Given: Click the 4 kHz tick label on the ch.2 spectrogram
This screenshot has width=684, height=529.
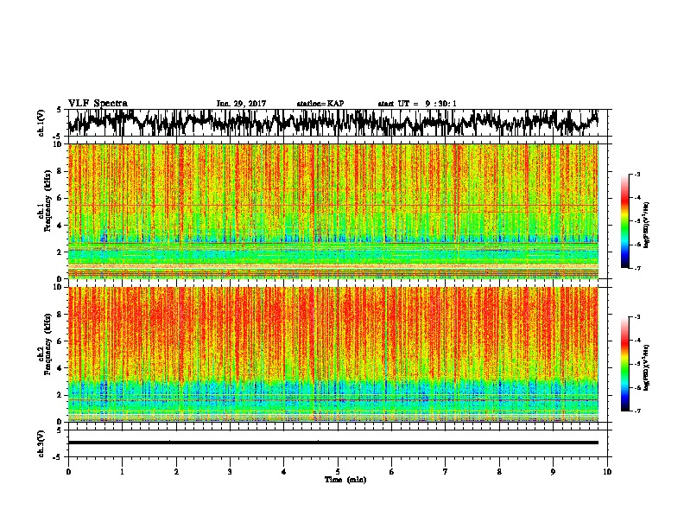Looking at the screenshot, I should point(60,368).
